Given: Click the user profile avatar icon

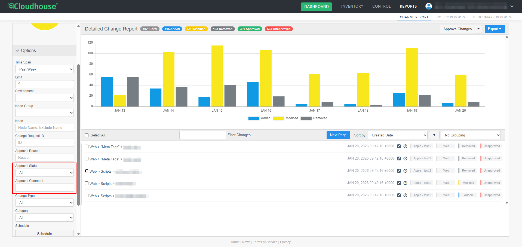Looking at the screenshot, I should [428, 6].
